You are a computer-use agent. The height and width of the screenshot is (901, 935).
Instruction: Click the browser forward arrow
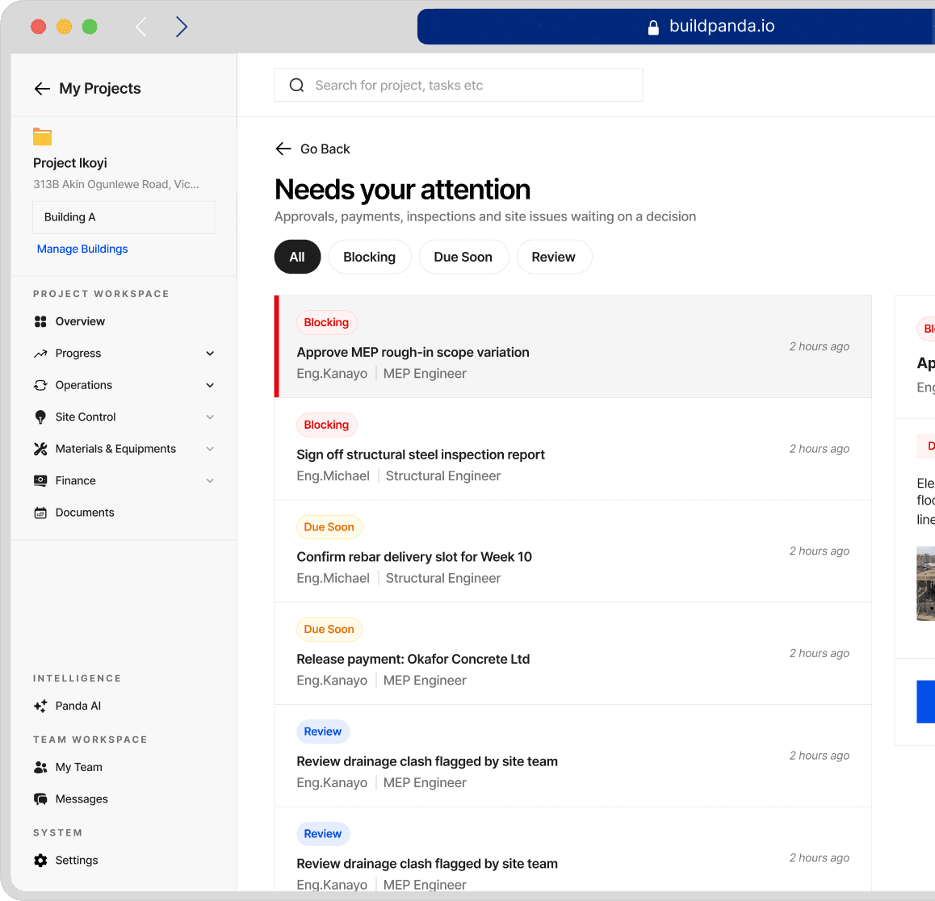182,27
